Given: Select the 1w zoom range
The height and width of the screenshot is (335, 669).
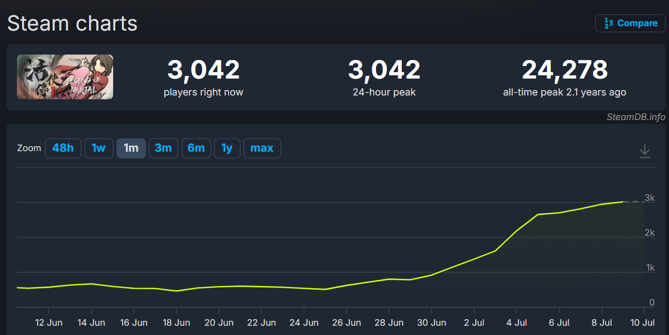Looking at the screenshot, I should (x=98, y=148).
